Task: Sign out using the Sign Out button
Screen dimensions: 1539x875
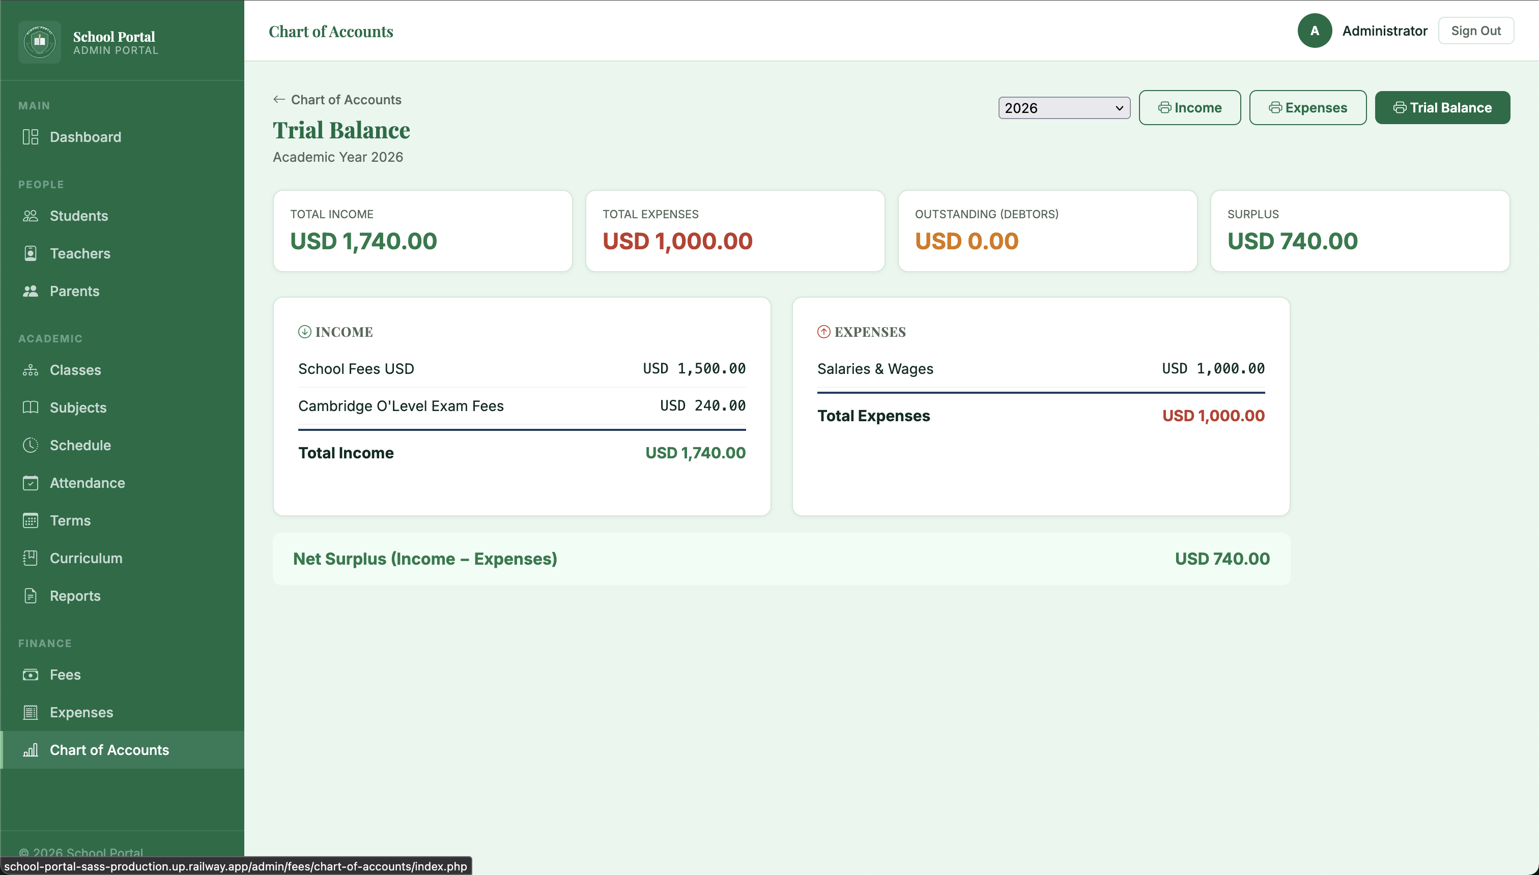Action: click(x=1475, y=31)
